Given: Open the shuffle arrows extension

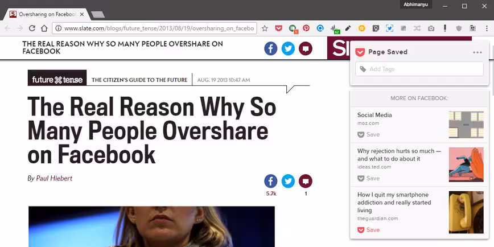Looking at the screenshot, I should (x=417, y=28).
